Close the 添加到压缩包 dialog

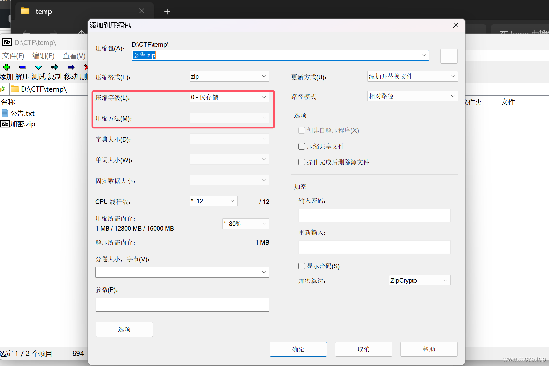click(456, 25)
